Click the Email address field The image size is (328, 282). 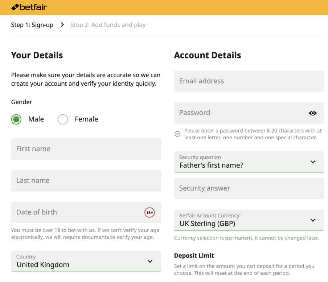point(249,81)
